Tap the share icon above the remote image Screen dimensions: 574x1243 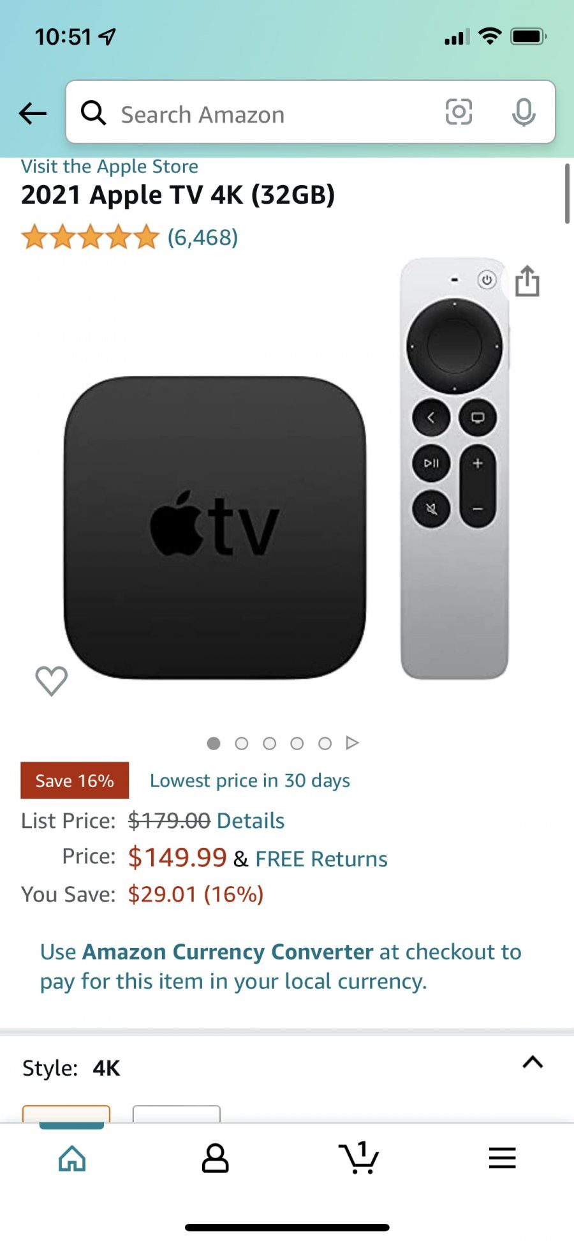[527, 281]
